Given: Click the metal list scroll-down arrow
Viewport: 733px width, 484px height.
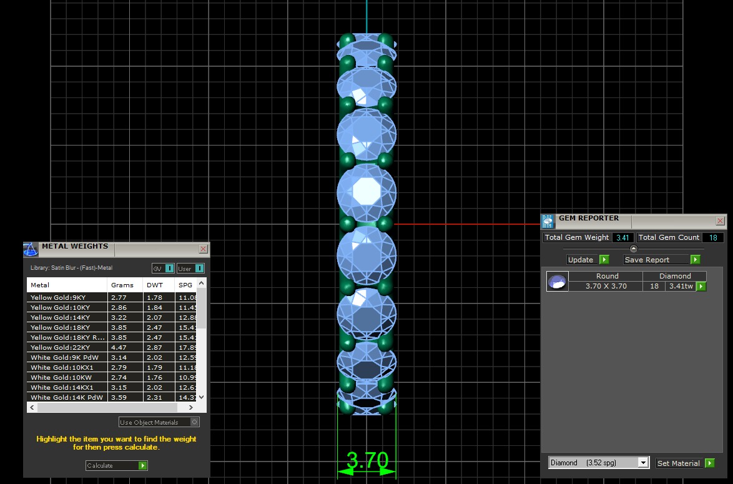Looking at the screenshot, I should point(202,397).
